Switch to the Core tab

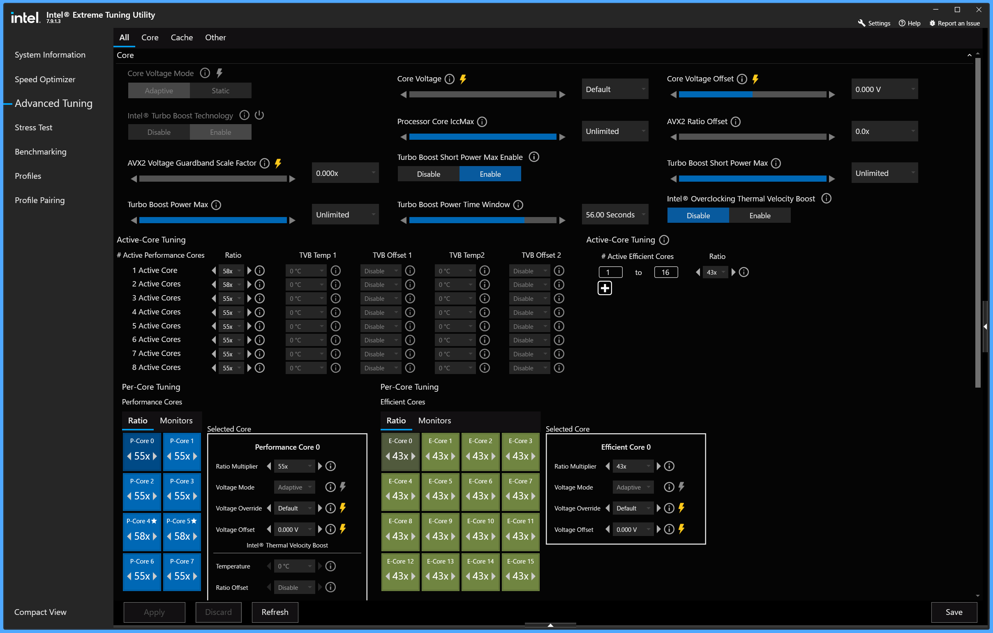150,37
